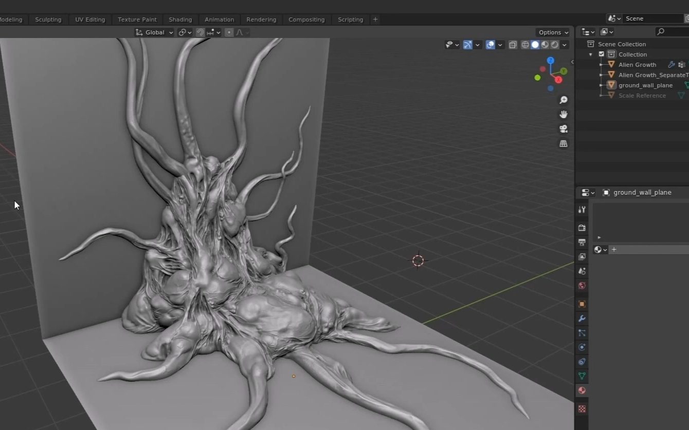Enable proportional editing toggle
689x430 pixels.
pos(229,32)
